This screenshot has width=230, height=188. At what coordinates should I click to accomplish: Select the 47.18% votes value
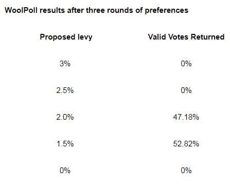tap(186, 117)
